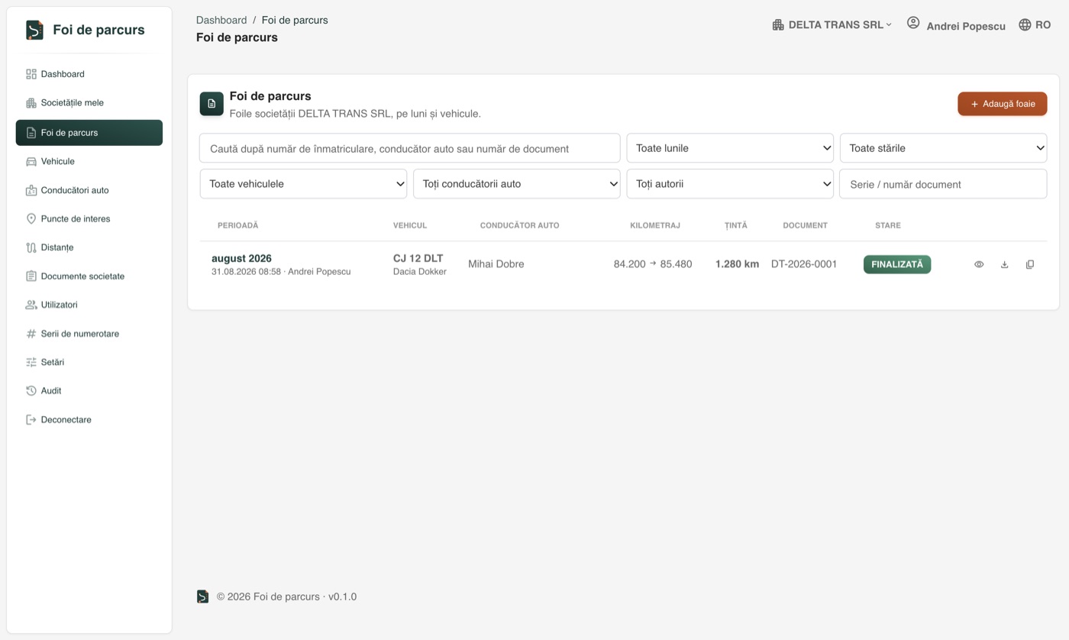The width and height of the screenshot is (1069, 640).
Task: Click the footer Foi de parcurs logo
Action: tap(202, 596)
